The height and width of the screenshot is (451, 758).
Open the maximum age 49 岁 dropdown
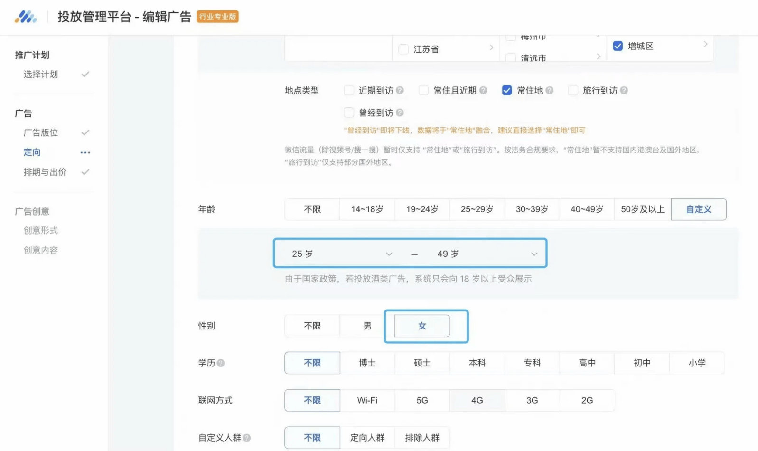coord(487,254)
